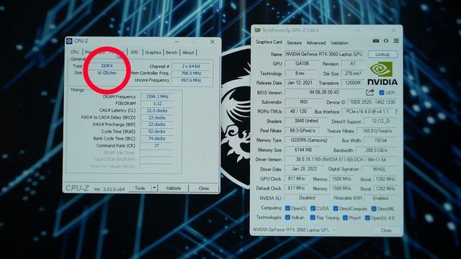
Task: Click the Bus Interface question mark
Action: (396, 112)
